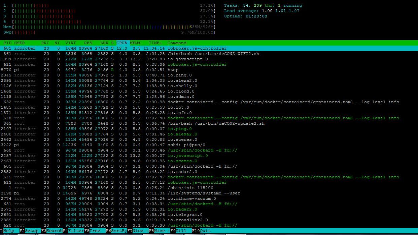Screen dimensions: 418x235
Task: Select the PID 8770 htop process row
Action: pos(209,70)
